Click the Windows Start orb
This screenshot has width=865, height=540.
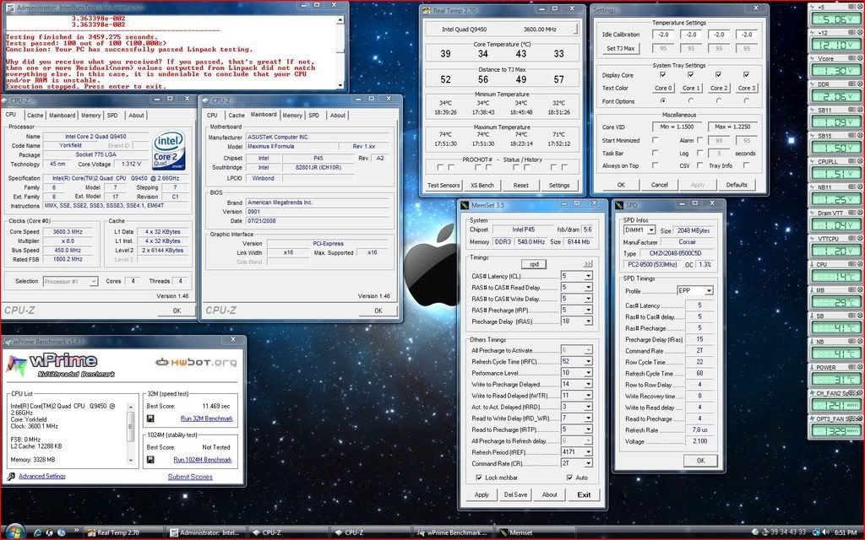coord(14,532)
